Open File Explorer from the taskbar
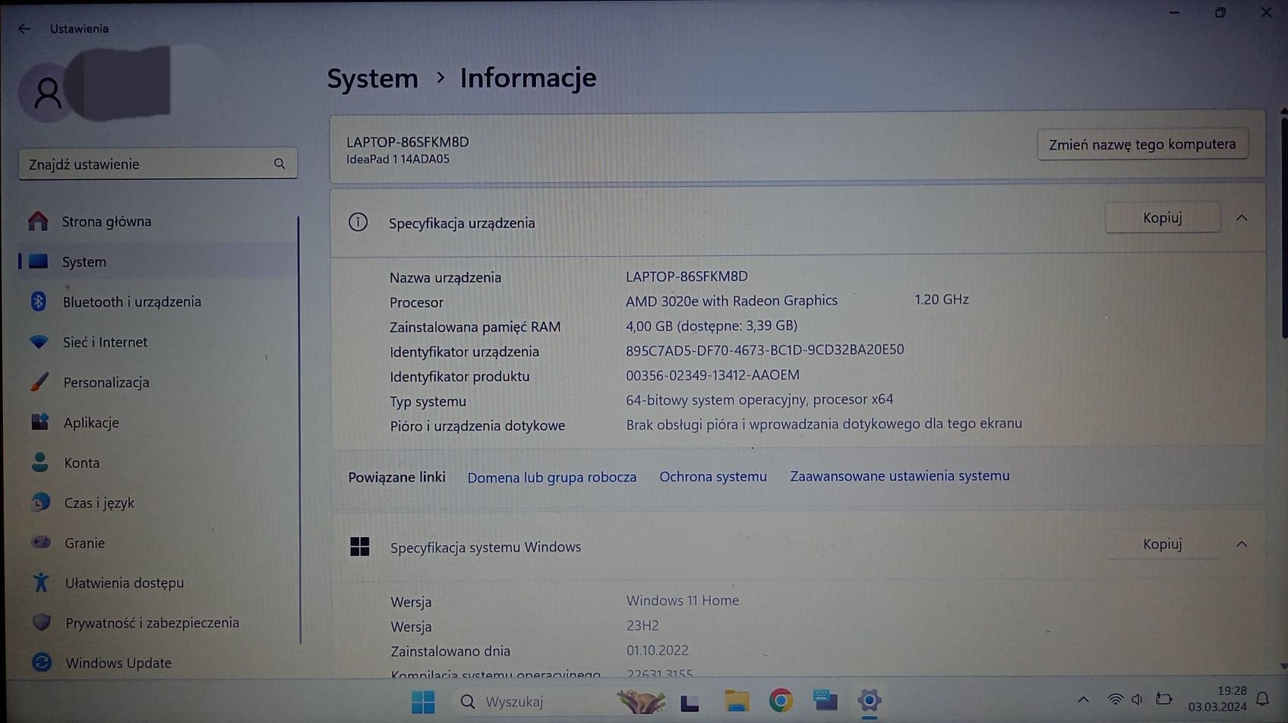1288x723 pixels. [736, 701]
